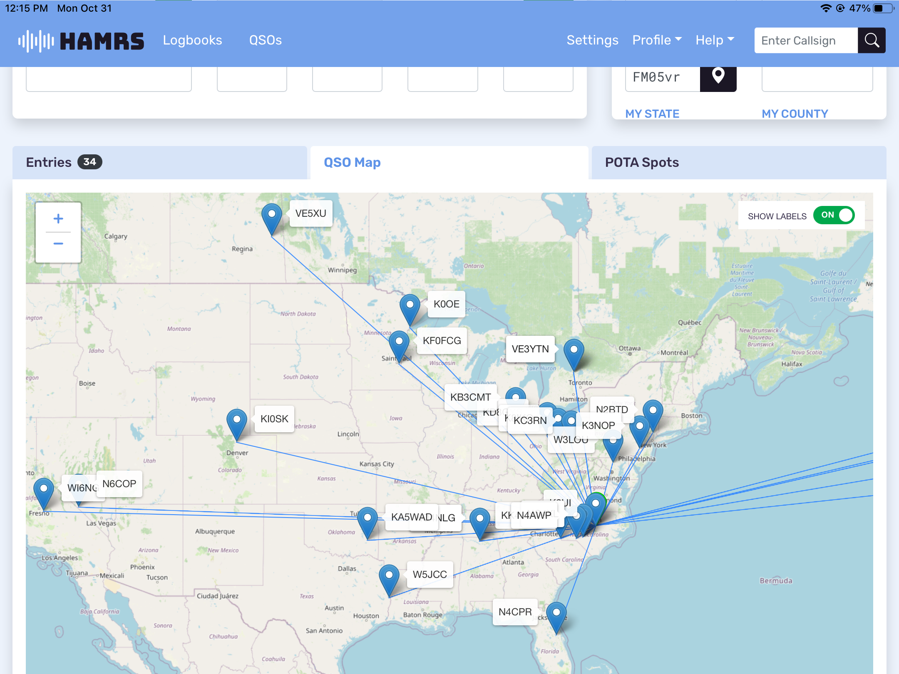The image size is (899, 674).
Task: Click the KI0SK callsign label
Action: point(274,419)
